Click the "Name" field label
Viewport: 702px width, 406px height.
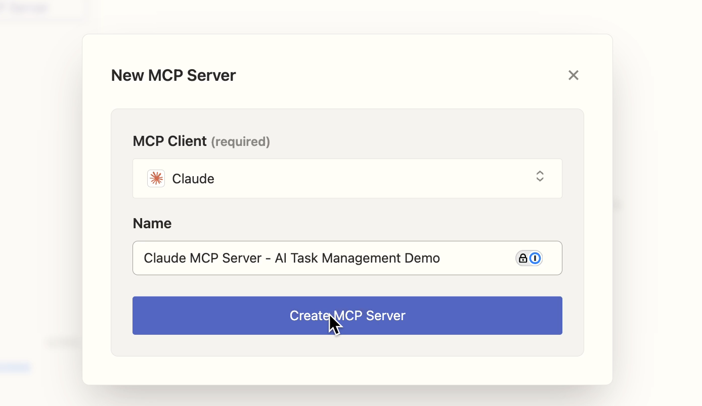click(x=152, y=223)
